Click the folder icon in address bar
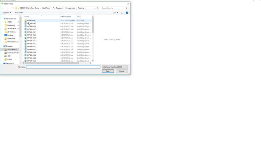Image resolution: width=261 pixels, height=146 pixels. 16,8
